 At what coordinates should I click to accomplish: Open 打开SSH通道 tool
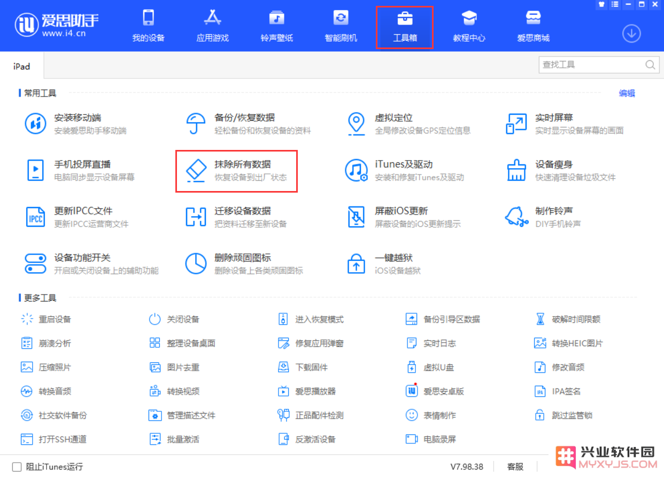pyautogui.click(x=54, y=439)
